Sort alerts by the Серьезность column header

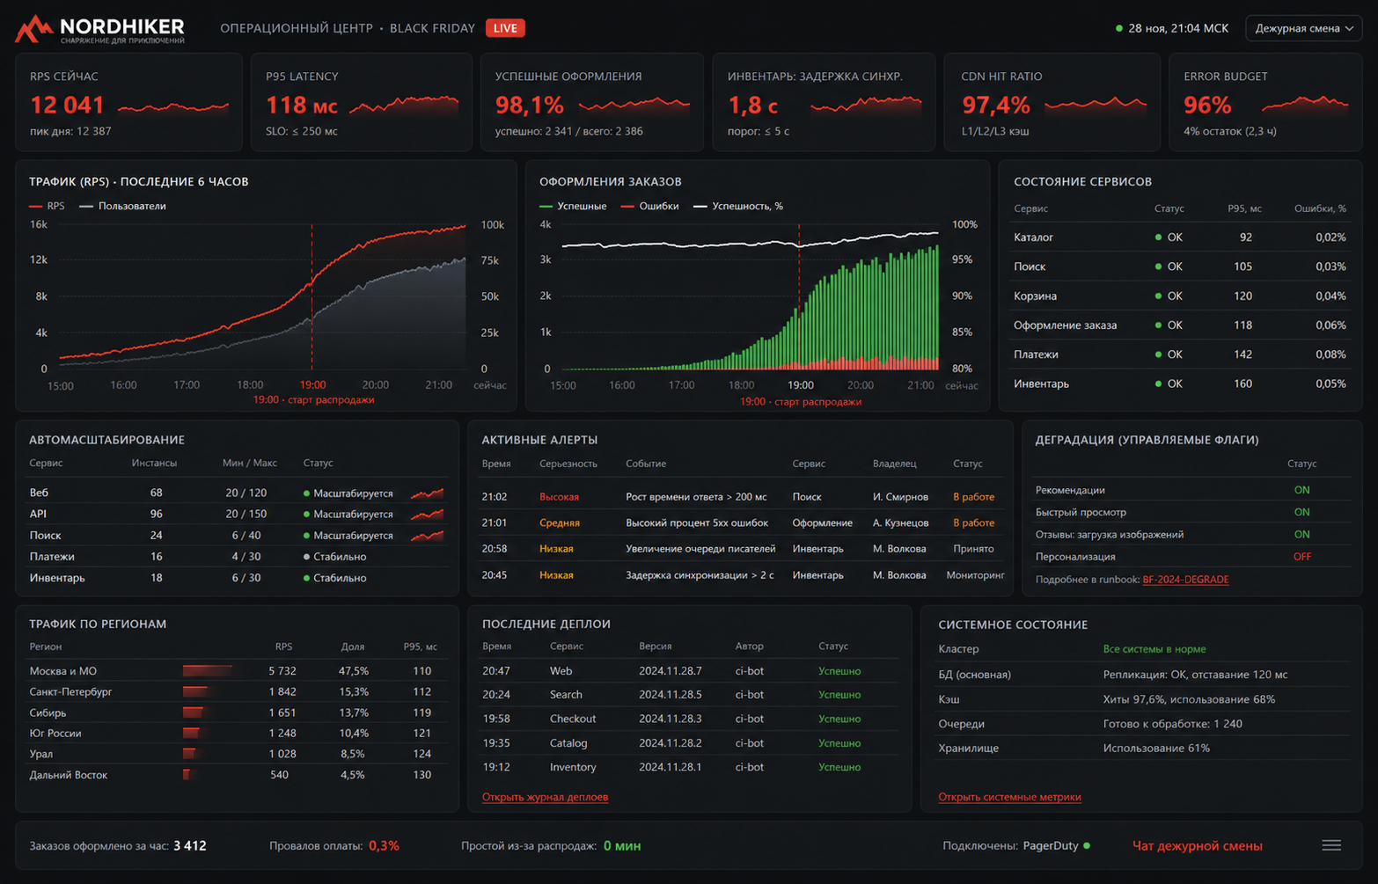(568, 464)
